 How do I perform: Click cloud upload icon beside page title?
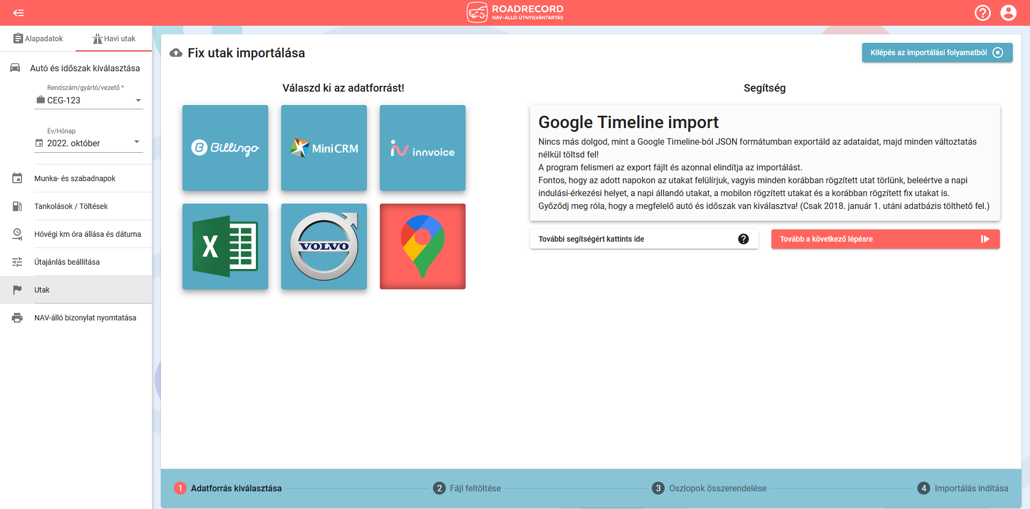[x=176, y=53]
